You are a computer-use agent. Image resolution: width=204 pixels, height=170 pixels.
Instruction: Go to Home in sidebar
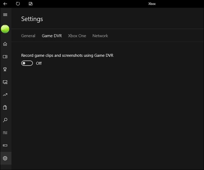pyautogui.click(x=5, y=44)
